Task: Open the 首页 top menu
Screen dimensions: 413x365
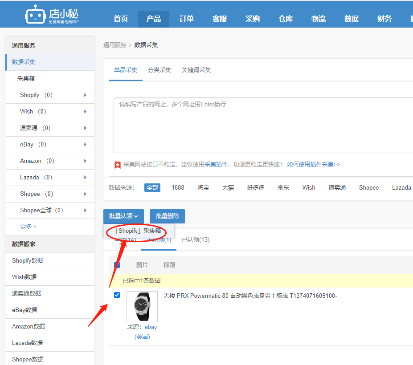Action: pos(121,19)
